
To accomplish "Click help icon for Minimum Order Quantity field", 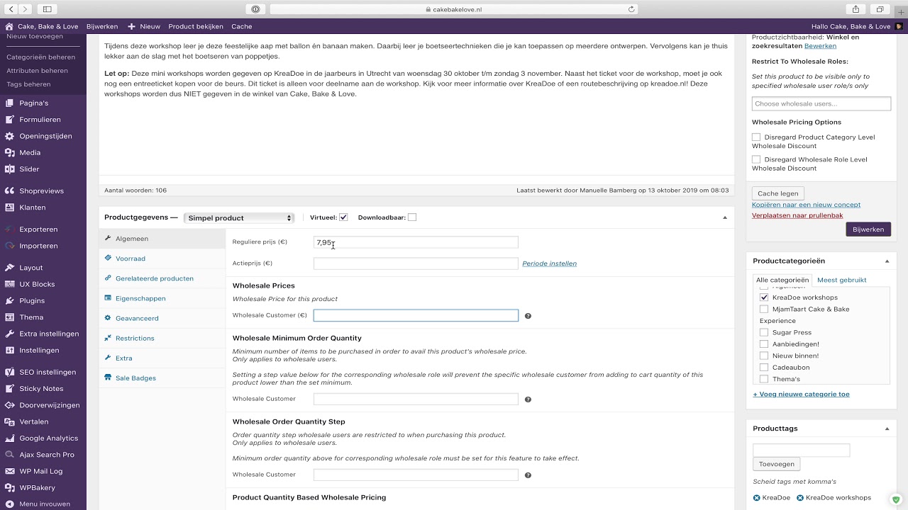I will coord(528,399).
